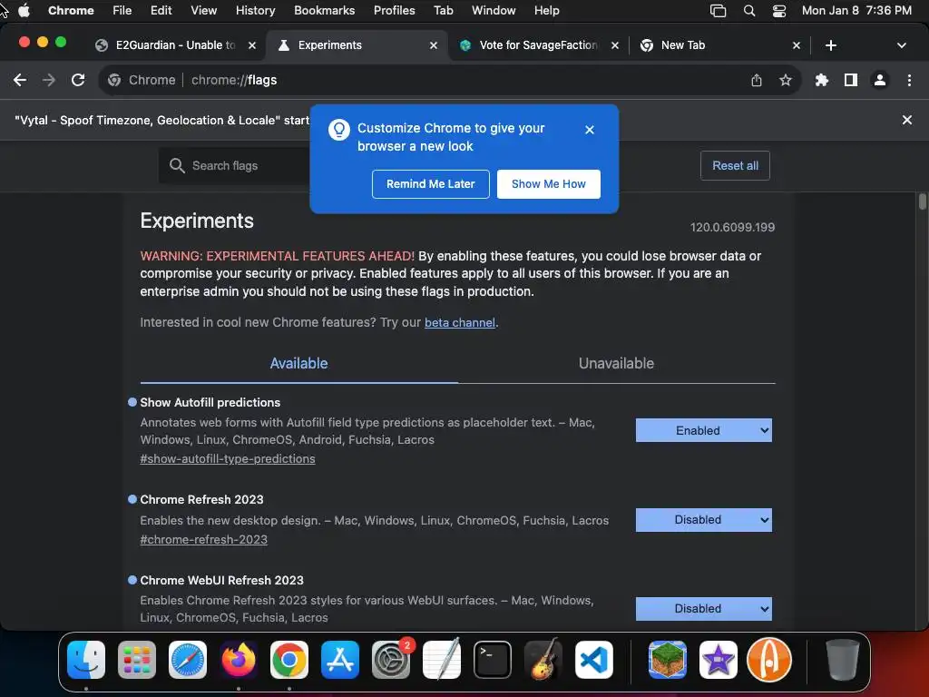Click the Show Autofill predictions title
929x697 pixels.
210,402
